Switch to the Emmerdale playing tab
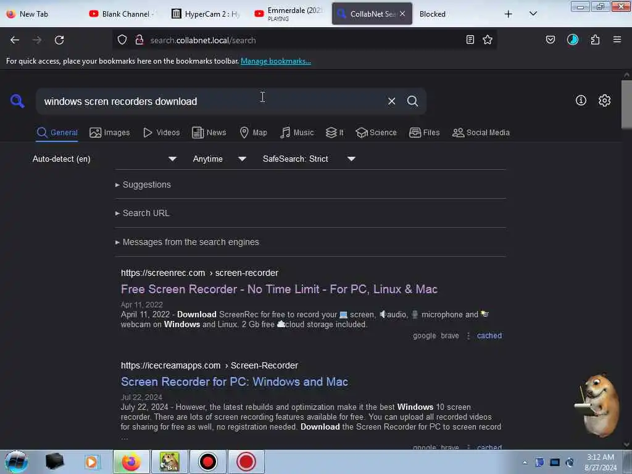This screenshot has width=632, height=474. pyautogui.click(x=289, y=14)
